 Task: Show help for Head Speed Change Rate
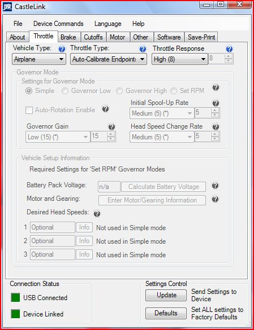pyautogui.click(x=216, y=127)
